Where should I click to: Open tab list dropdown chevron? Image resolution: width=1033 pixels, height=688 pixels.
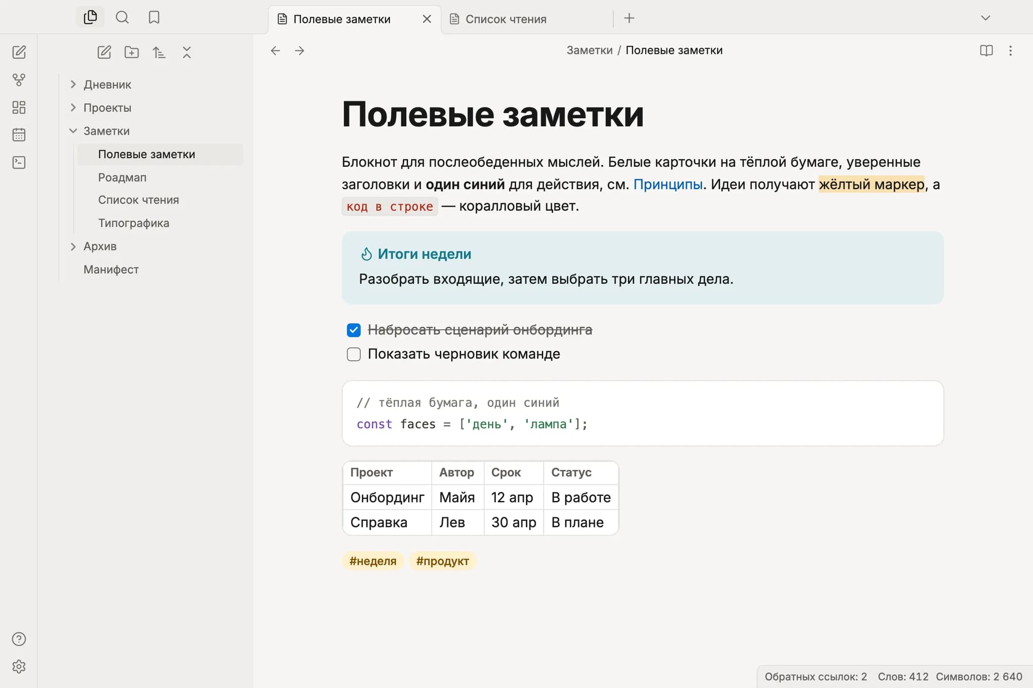coord(985,18)
